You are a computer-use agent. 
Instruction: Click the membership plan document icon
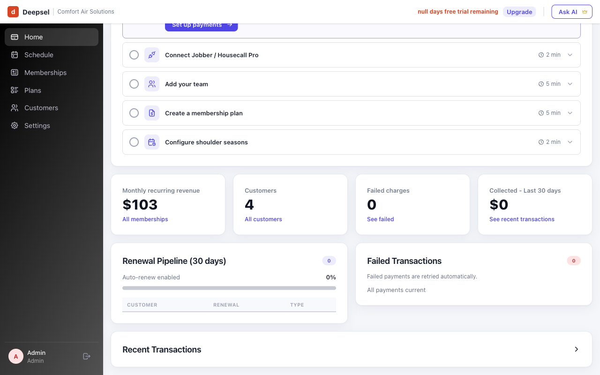point(152,113)
